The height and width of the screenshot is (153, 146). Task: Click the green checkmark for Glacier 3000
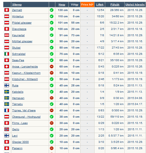click(x=52, y=142)
